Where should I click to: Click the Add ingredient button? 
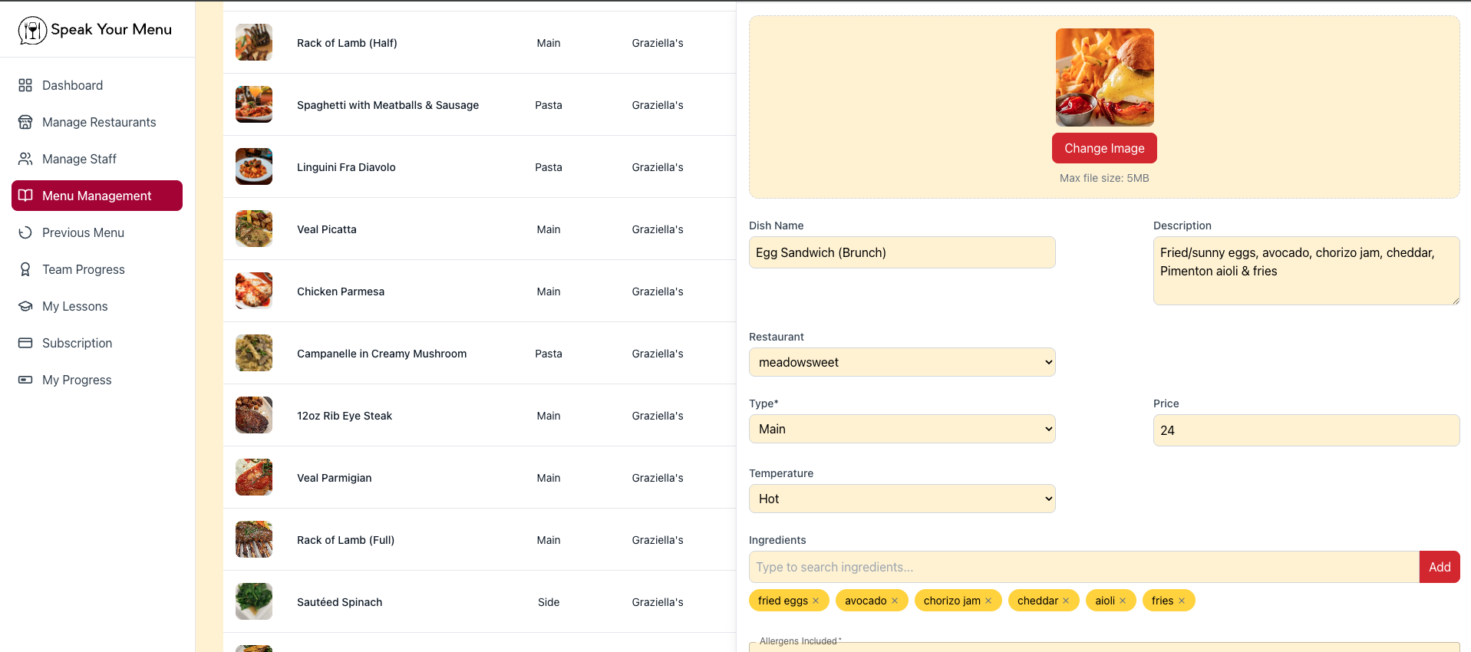pyautogui.click(x=1440, y=567)
